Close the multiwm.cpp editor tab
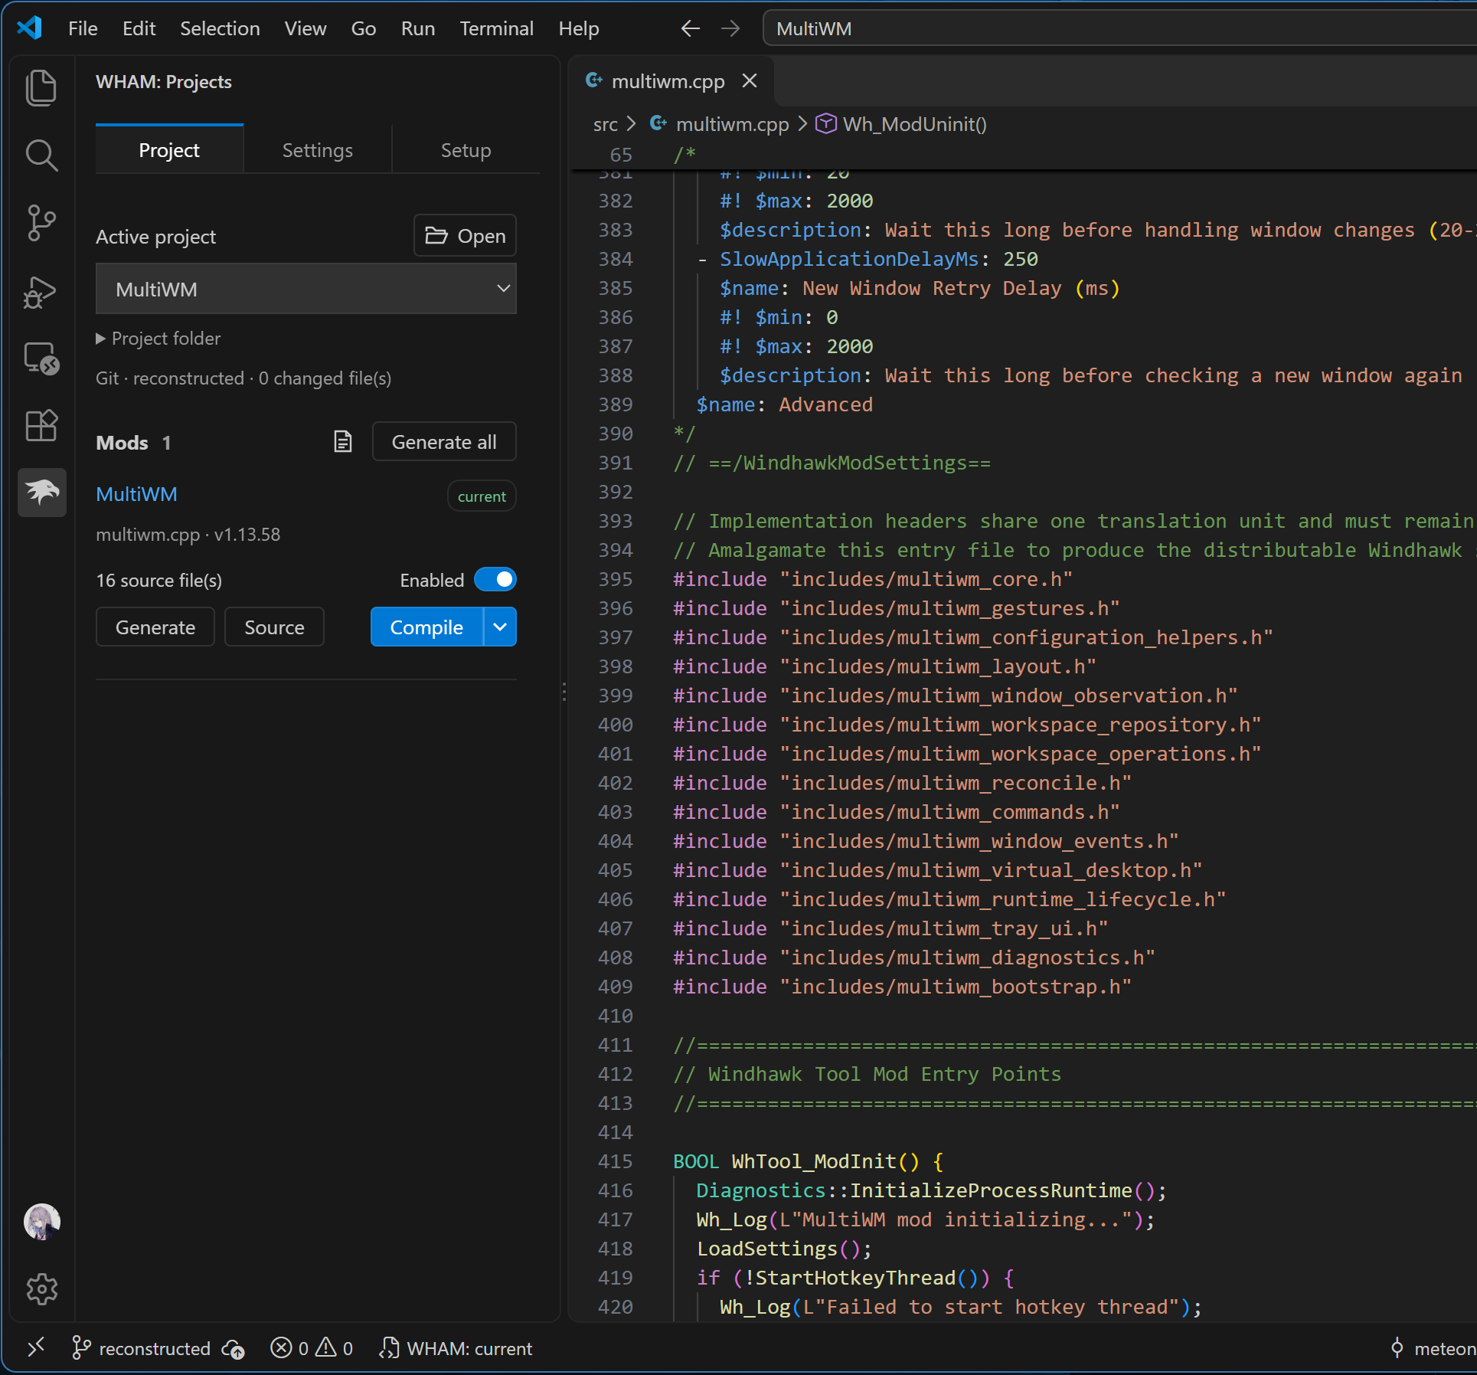Image resolution: width=1477 pixels, height=1375 pixels. [750, 80]
